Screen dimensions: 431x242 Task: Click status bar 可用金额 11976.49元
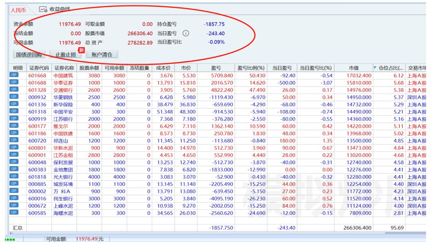tap(75, 239)
